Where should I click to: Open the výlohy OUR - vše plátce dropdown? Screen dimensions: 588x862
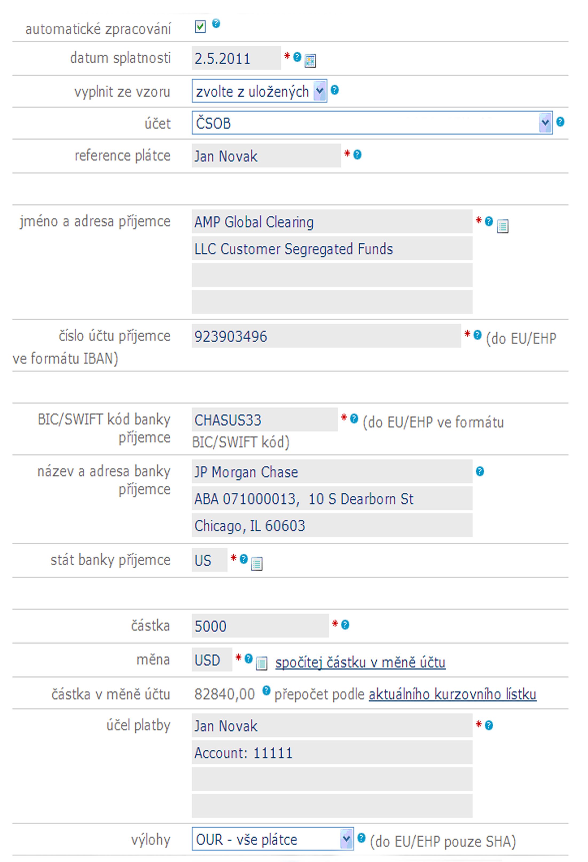[272, 840]
